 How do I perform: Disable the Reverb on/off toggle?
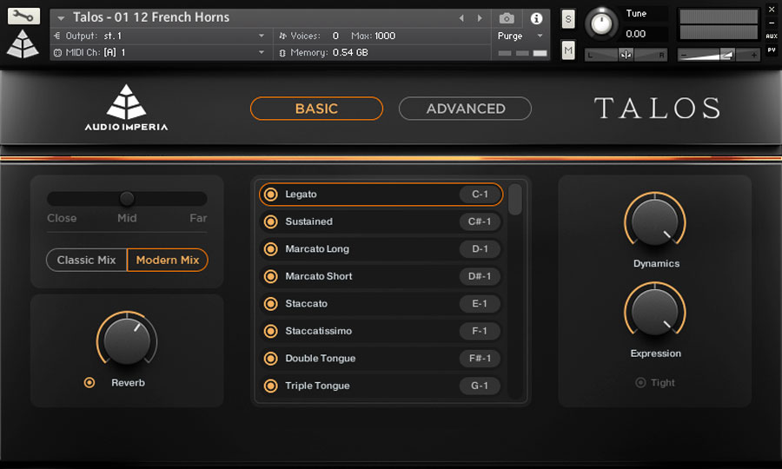[89, 383]
